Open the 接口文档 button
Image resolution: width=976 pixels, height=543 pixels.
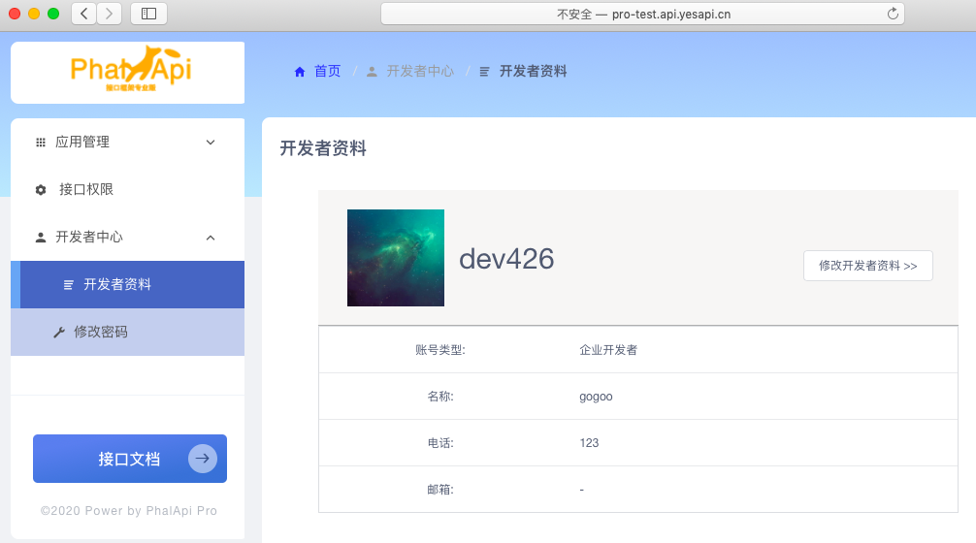[129, 459]
